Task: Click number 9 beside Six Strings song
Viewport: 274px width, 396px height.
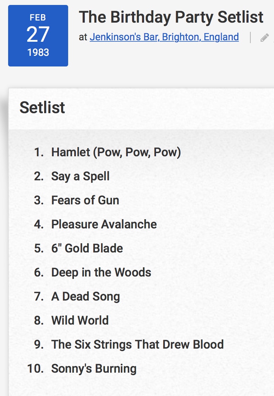Action: coord(39,344)
